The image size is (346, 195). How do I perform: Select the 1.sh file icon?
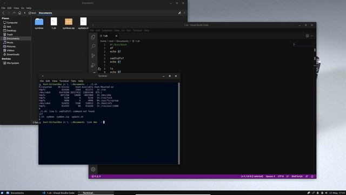(54, 23)
